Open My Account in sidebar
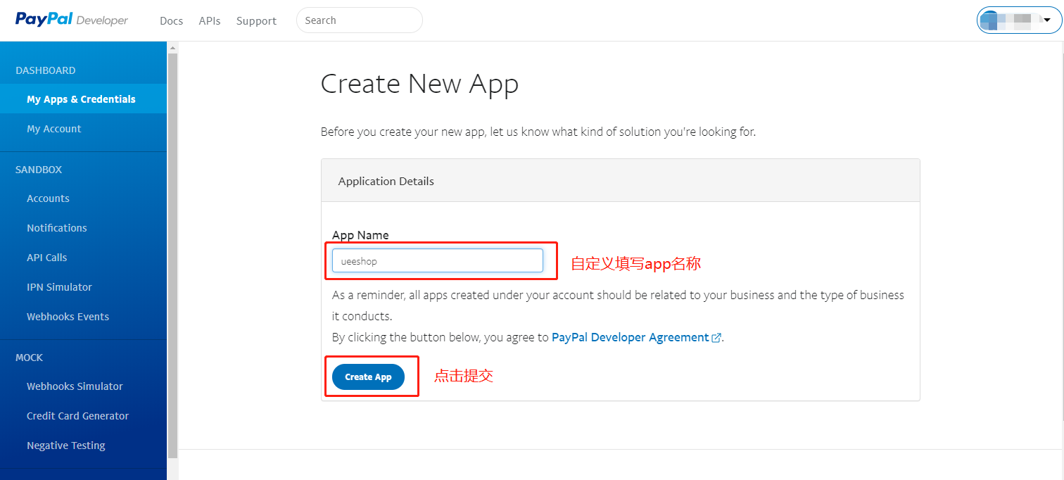The width and height of the screenshot is (1064, 480). pyautogui.click(x=54, y=129)
